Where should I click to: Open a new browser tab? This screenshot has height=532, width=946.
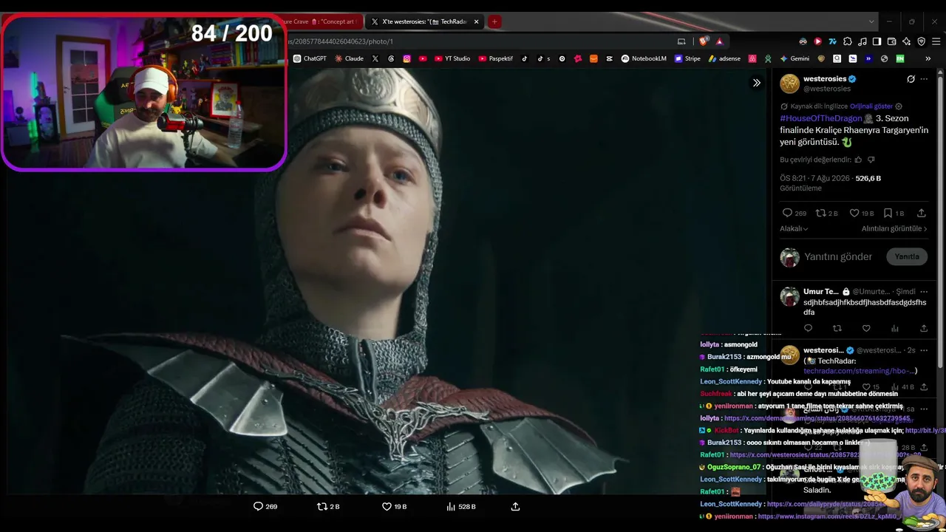coord(494,21)
